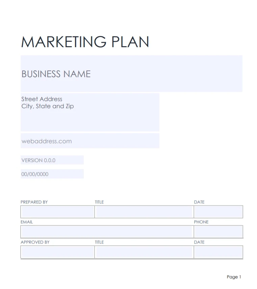
Task: Click the PREPARED BY label text
Action: [34, 202]
